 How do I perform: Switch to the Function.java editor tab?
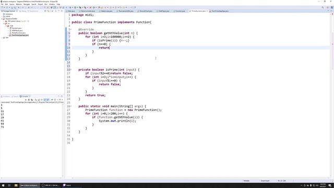coord(180,11)
